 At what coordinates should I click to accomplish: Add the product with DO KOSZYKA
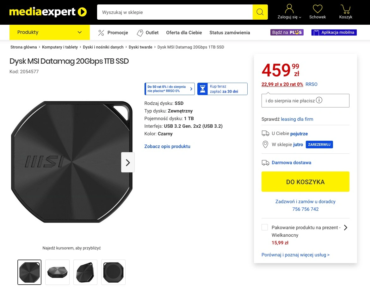point(305,182)
